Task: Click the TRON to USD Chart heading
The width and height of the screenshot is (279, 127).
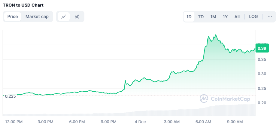Action: click(23, 5)
